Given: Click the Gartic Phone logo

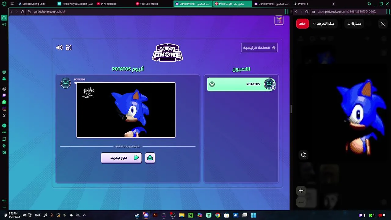Looking at the screenshot, I should click(x=167, y=53).
